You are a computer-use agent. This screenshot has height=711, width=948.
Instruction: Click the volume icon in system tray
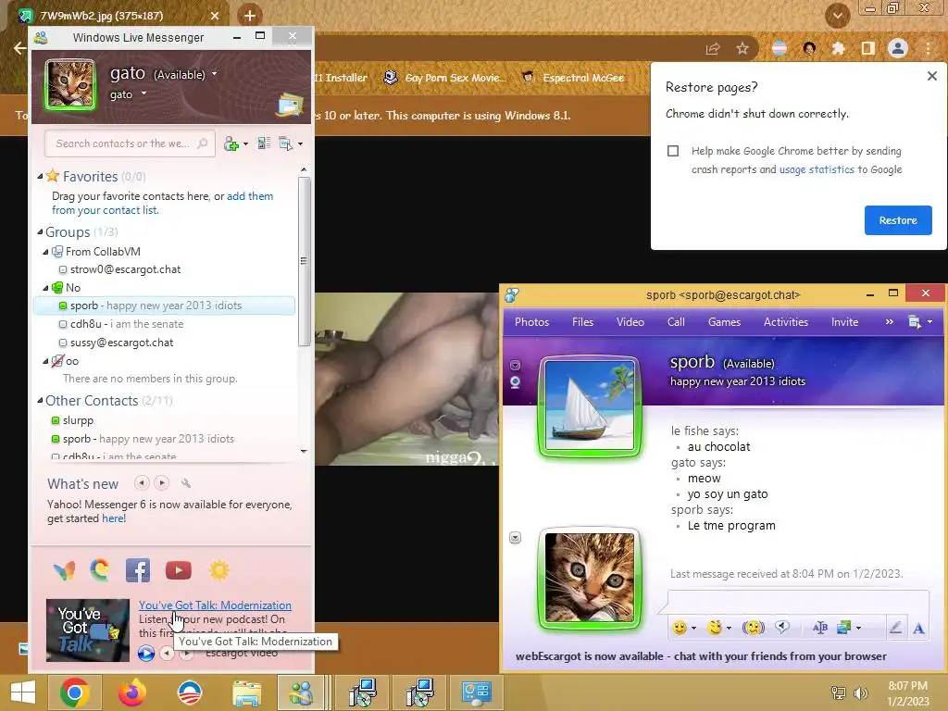click(860, 692)
